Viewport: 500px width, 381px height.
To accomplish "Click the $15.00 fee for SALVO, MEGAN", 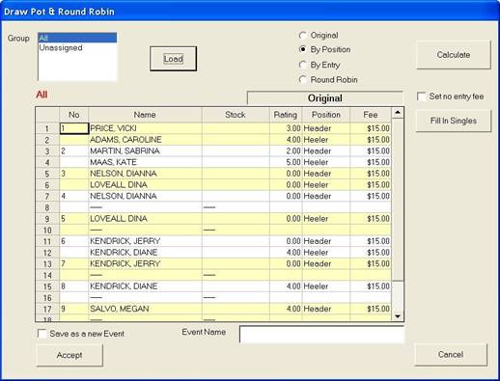I will click(371, 309).
